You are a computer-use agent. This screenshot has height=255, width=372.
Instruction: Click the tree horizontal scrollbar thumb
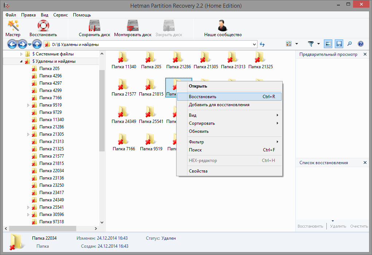42,228
